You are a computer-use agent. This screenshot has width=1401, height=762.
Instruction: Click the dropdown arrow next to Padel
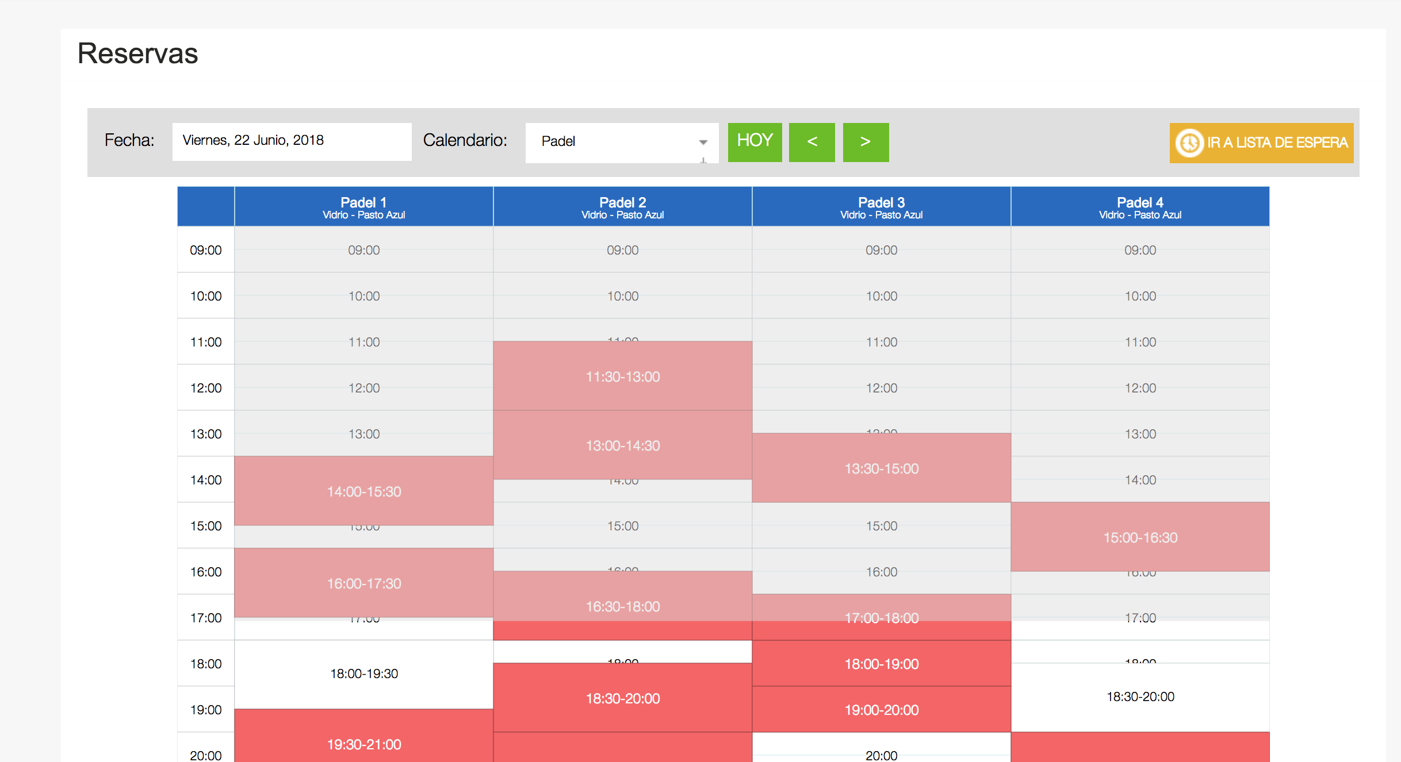coord(703,142)
